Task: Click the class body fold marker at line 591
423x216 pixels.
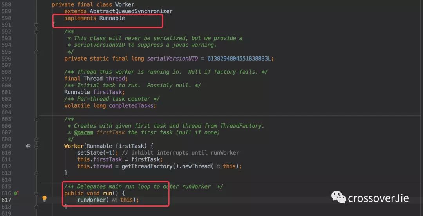Action: pos(36,25)
